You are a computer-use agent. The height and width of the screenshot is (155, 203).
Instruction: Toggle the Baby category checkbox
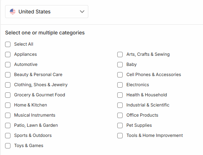120,64
